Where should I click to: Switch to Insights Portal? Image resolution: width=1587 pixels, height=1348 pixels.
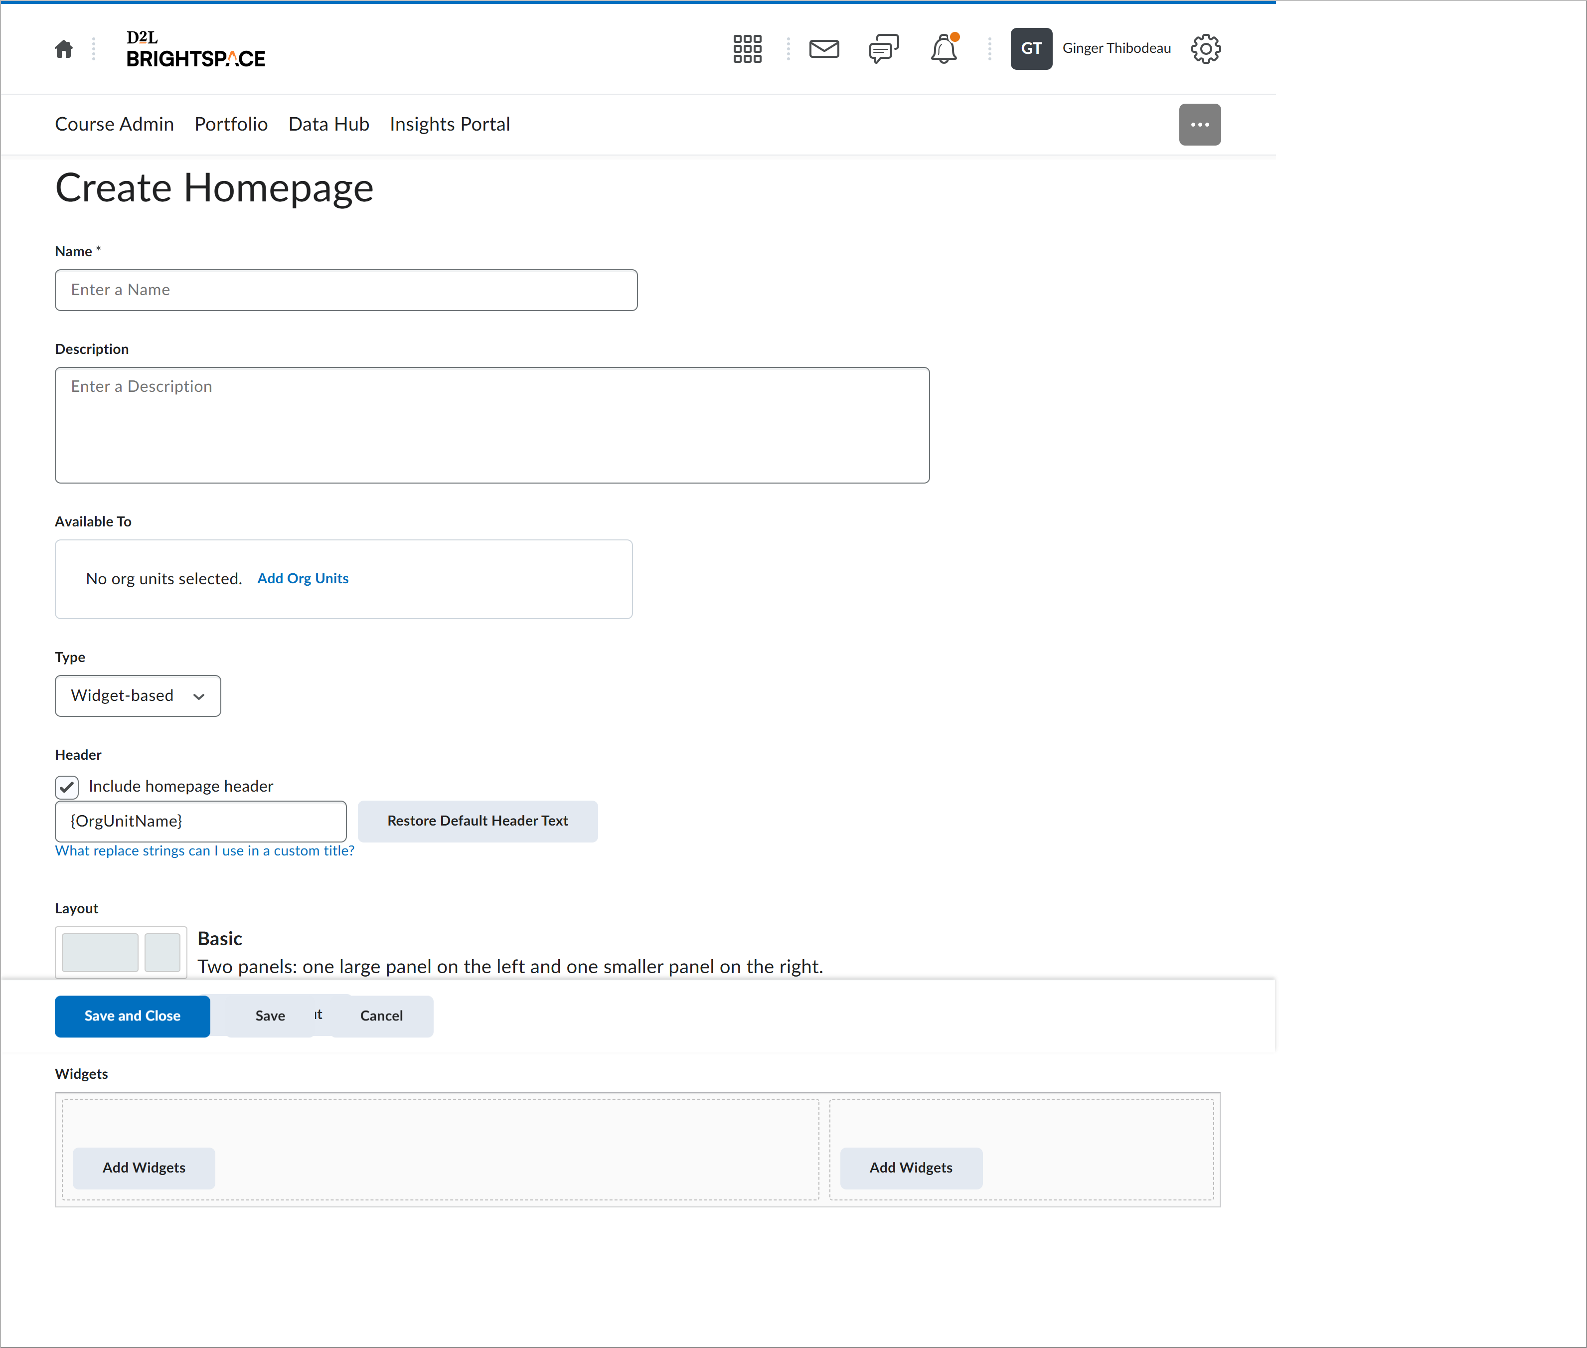[449, 124]
